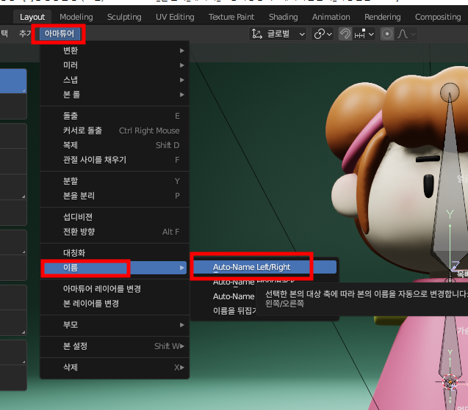Expand the 삭제 submenu
468x410 pixels.
pyautogui.click(x=115, y=367)
